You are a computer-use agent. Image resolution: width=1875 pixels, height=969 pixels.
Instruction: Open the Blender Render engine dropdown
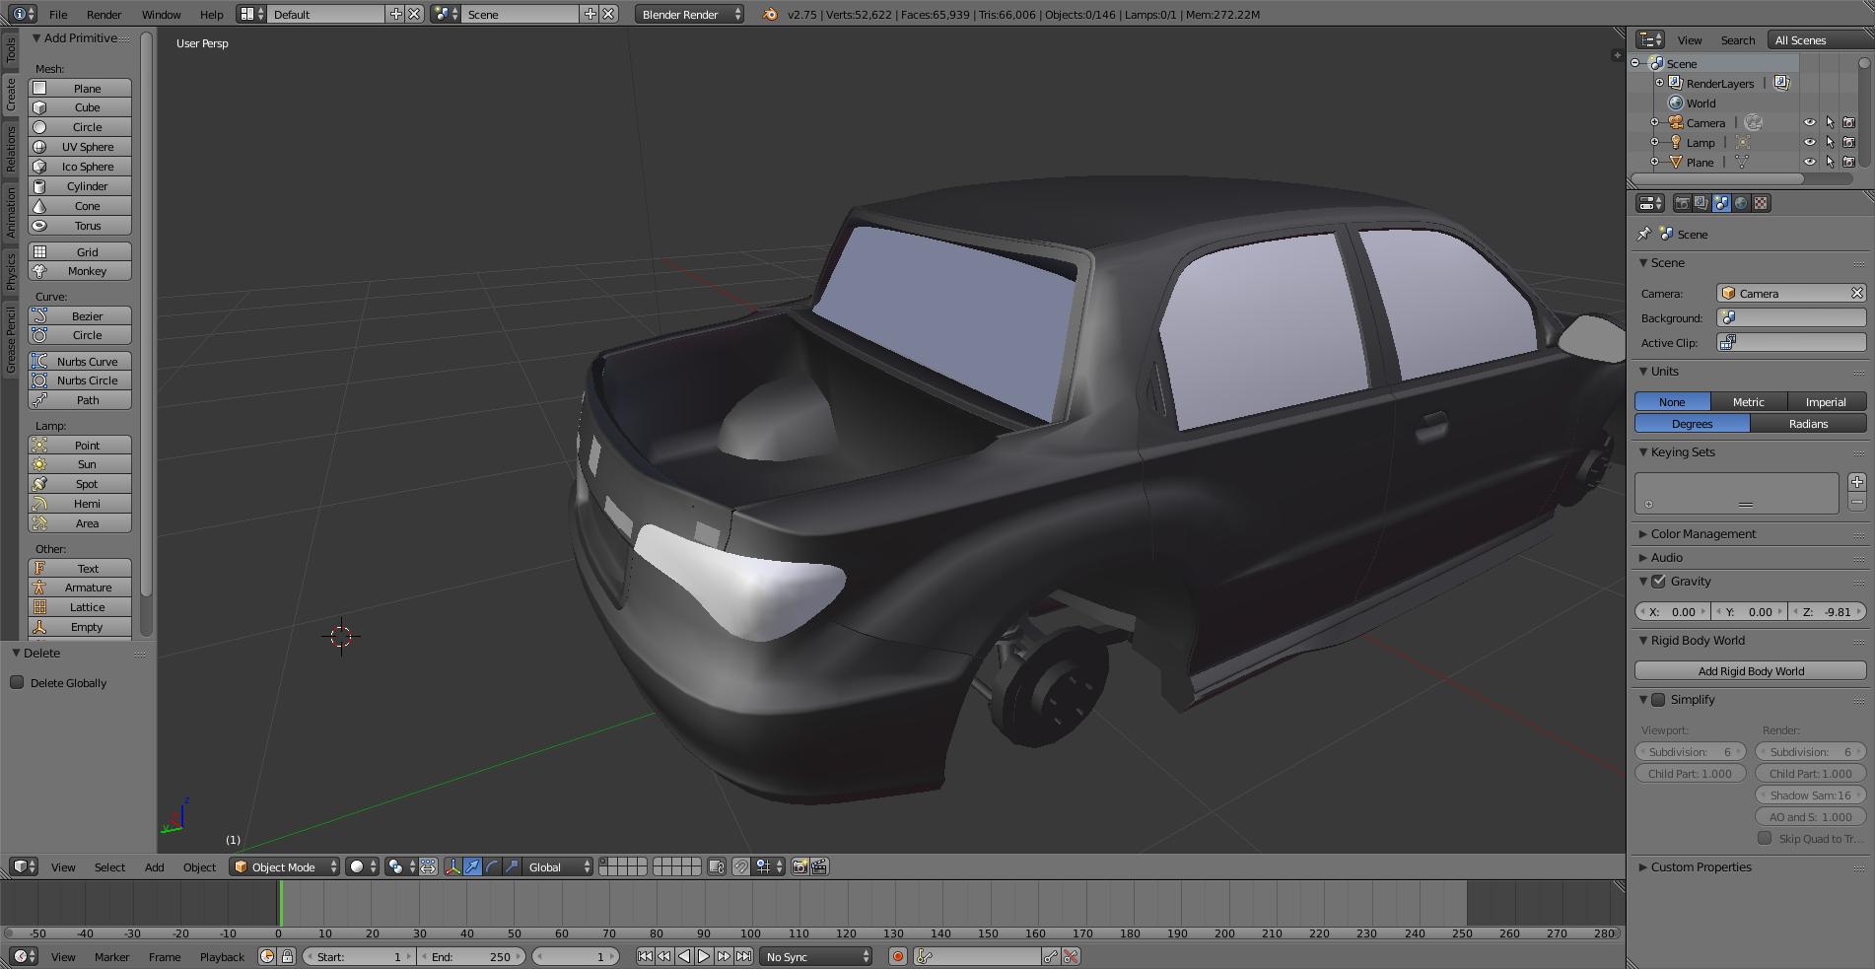(x=689, y=15)
